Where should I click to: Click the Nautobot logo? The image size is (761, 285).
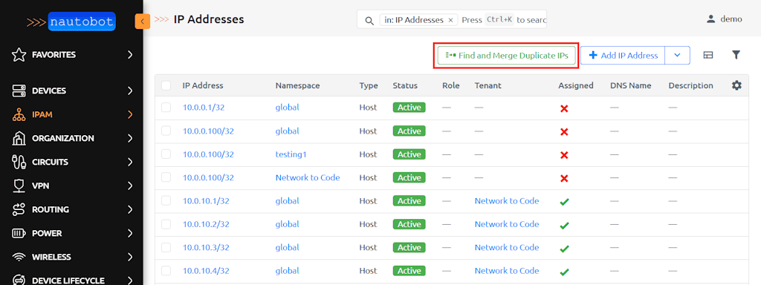(x=71, y=22)
